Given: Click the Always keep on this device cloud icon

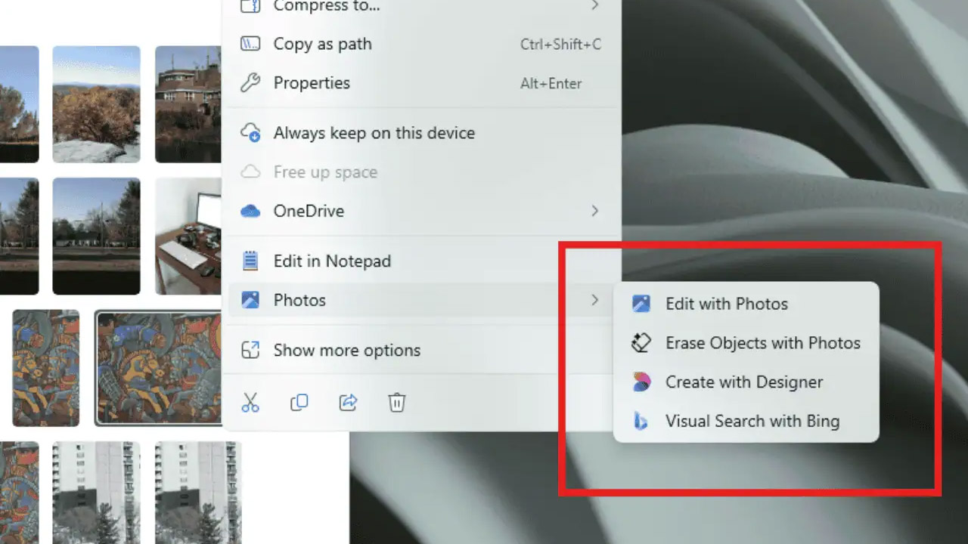Looking at the screenshot, I should click(x=250, y=133).
